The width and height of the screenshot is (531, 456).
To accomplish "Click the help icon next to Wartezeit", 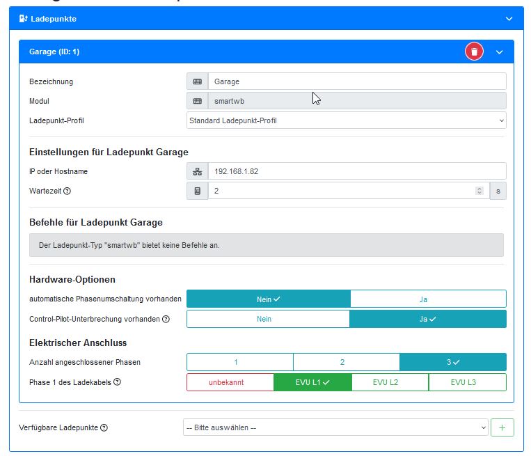I will [x=68, y=191].
